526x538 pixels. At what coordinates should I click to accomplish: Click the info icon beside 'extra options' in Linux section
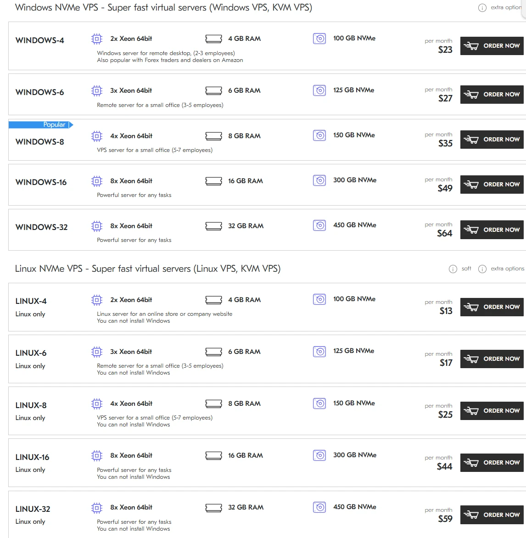(482, 269)
